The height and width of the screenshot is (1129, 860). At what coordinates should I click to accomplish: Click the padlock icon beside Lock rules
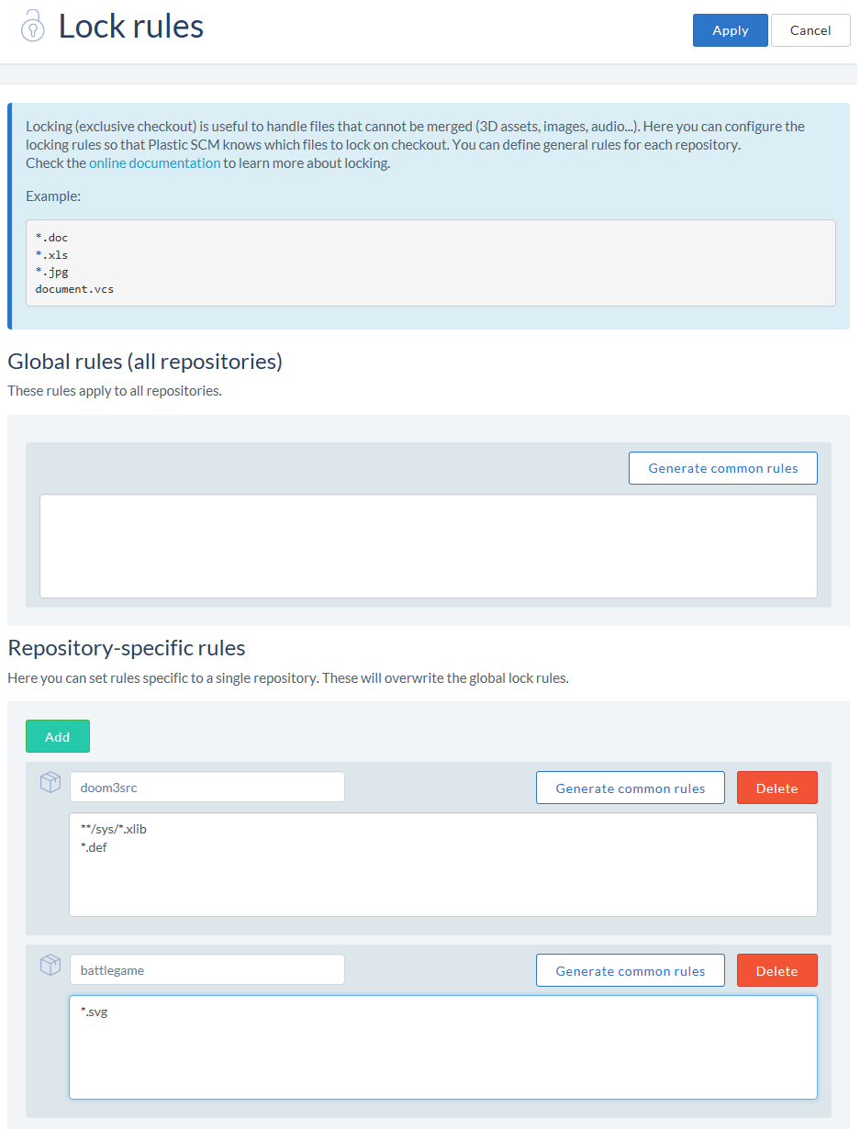point(33,26)
